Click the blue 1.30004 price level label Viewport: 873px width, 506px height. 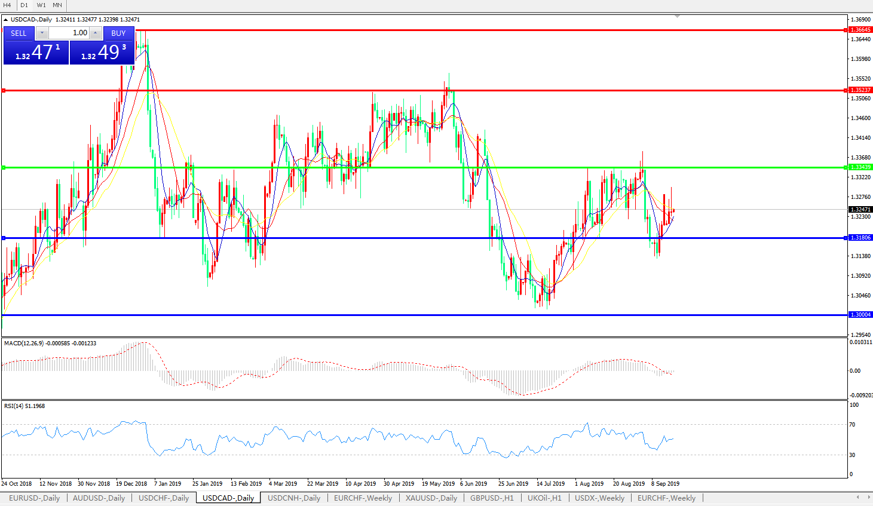(x=860, y=315)
